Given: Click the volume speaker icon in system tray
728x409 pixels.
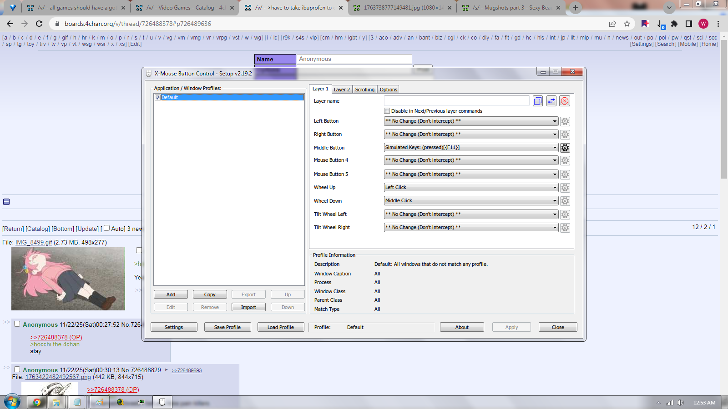Looking at the screenshot, I should coord(680,403).
